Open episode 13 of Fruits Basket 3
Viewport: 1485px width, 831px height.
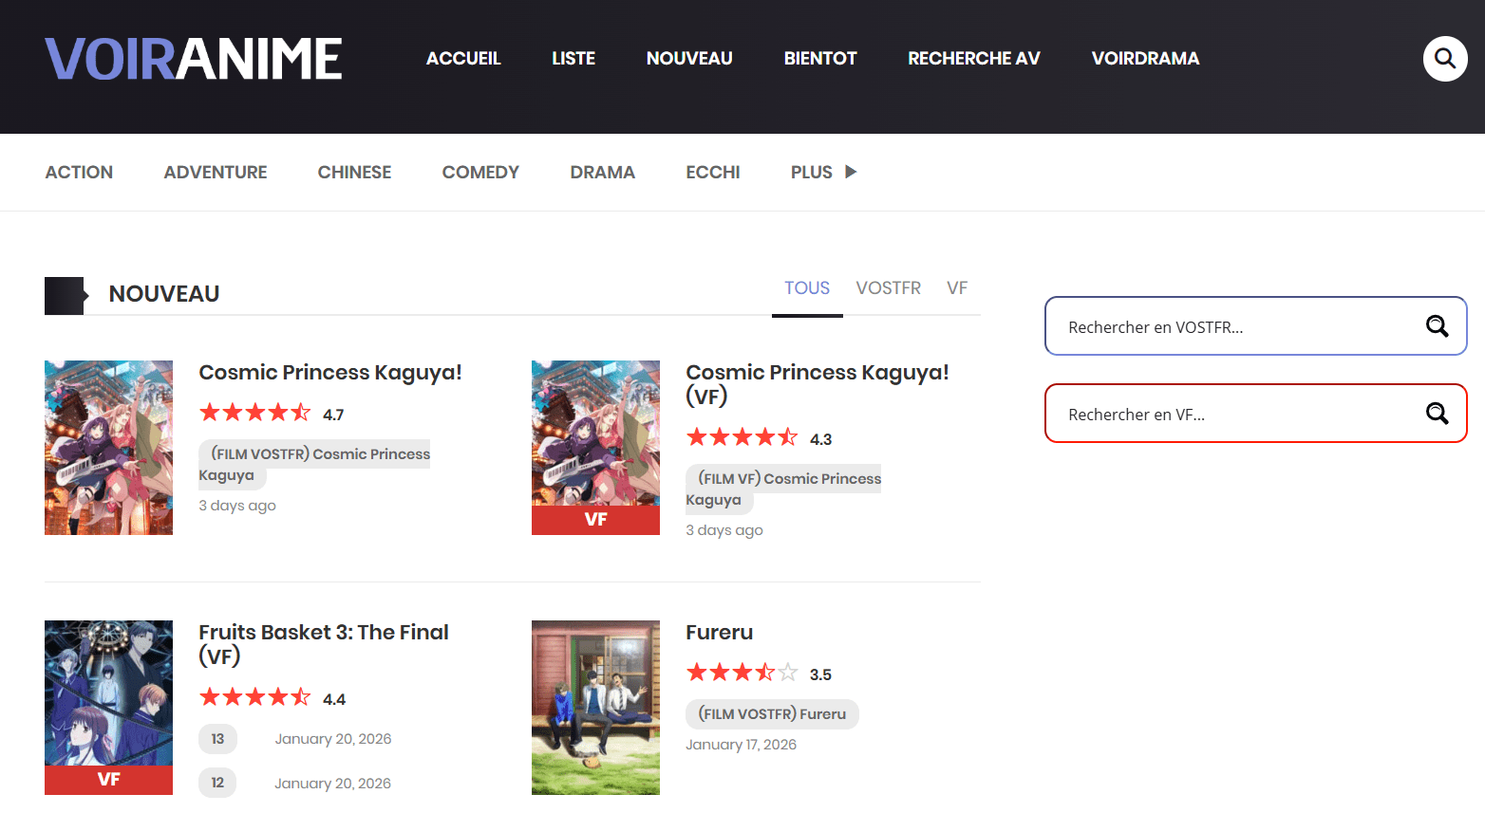pos(217,739)
